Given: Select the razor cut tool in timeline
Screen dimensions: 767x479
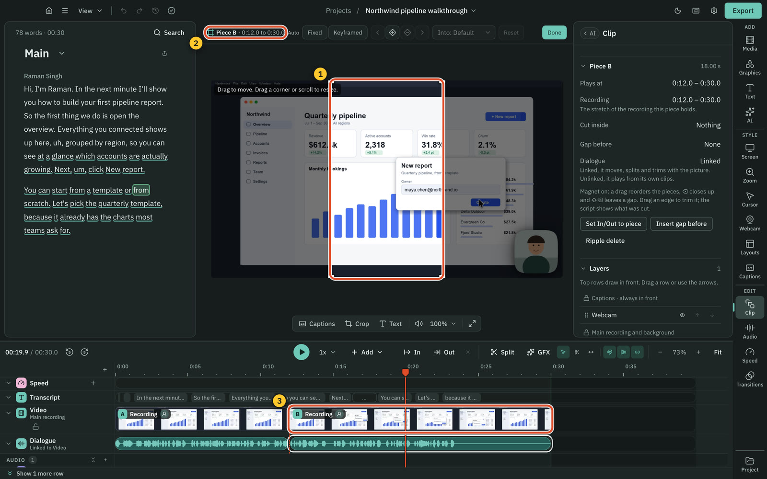Looking at the screenshot, I should point(577,352).
